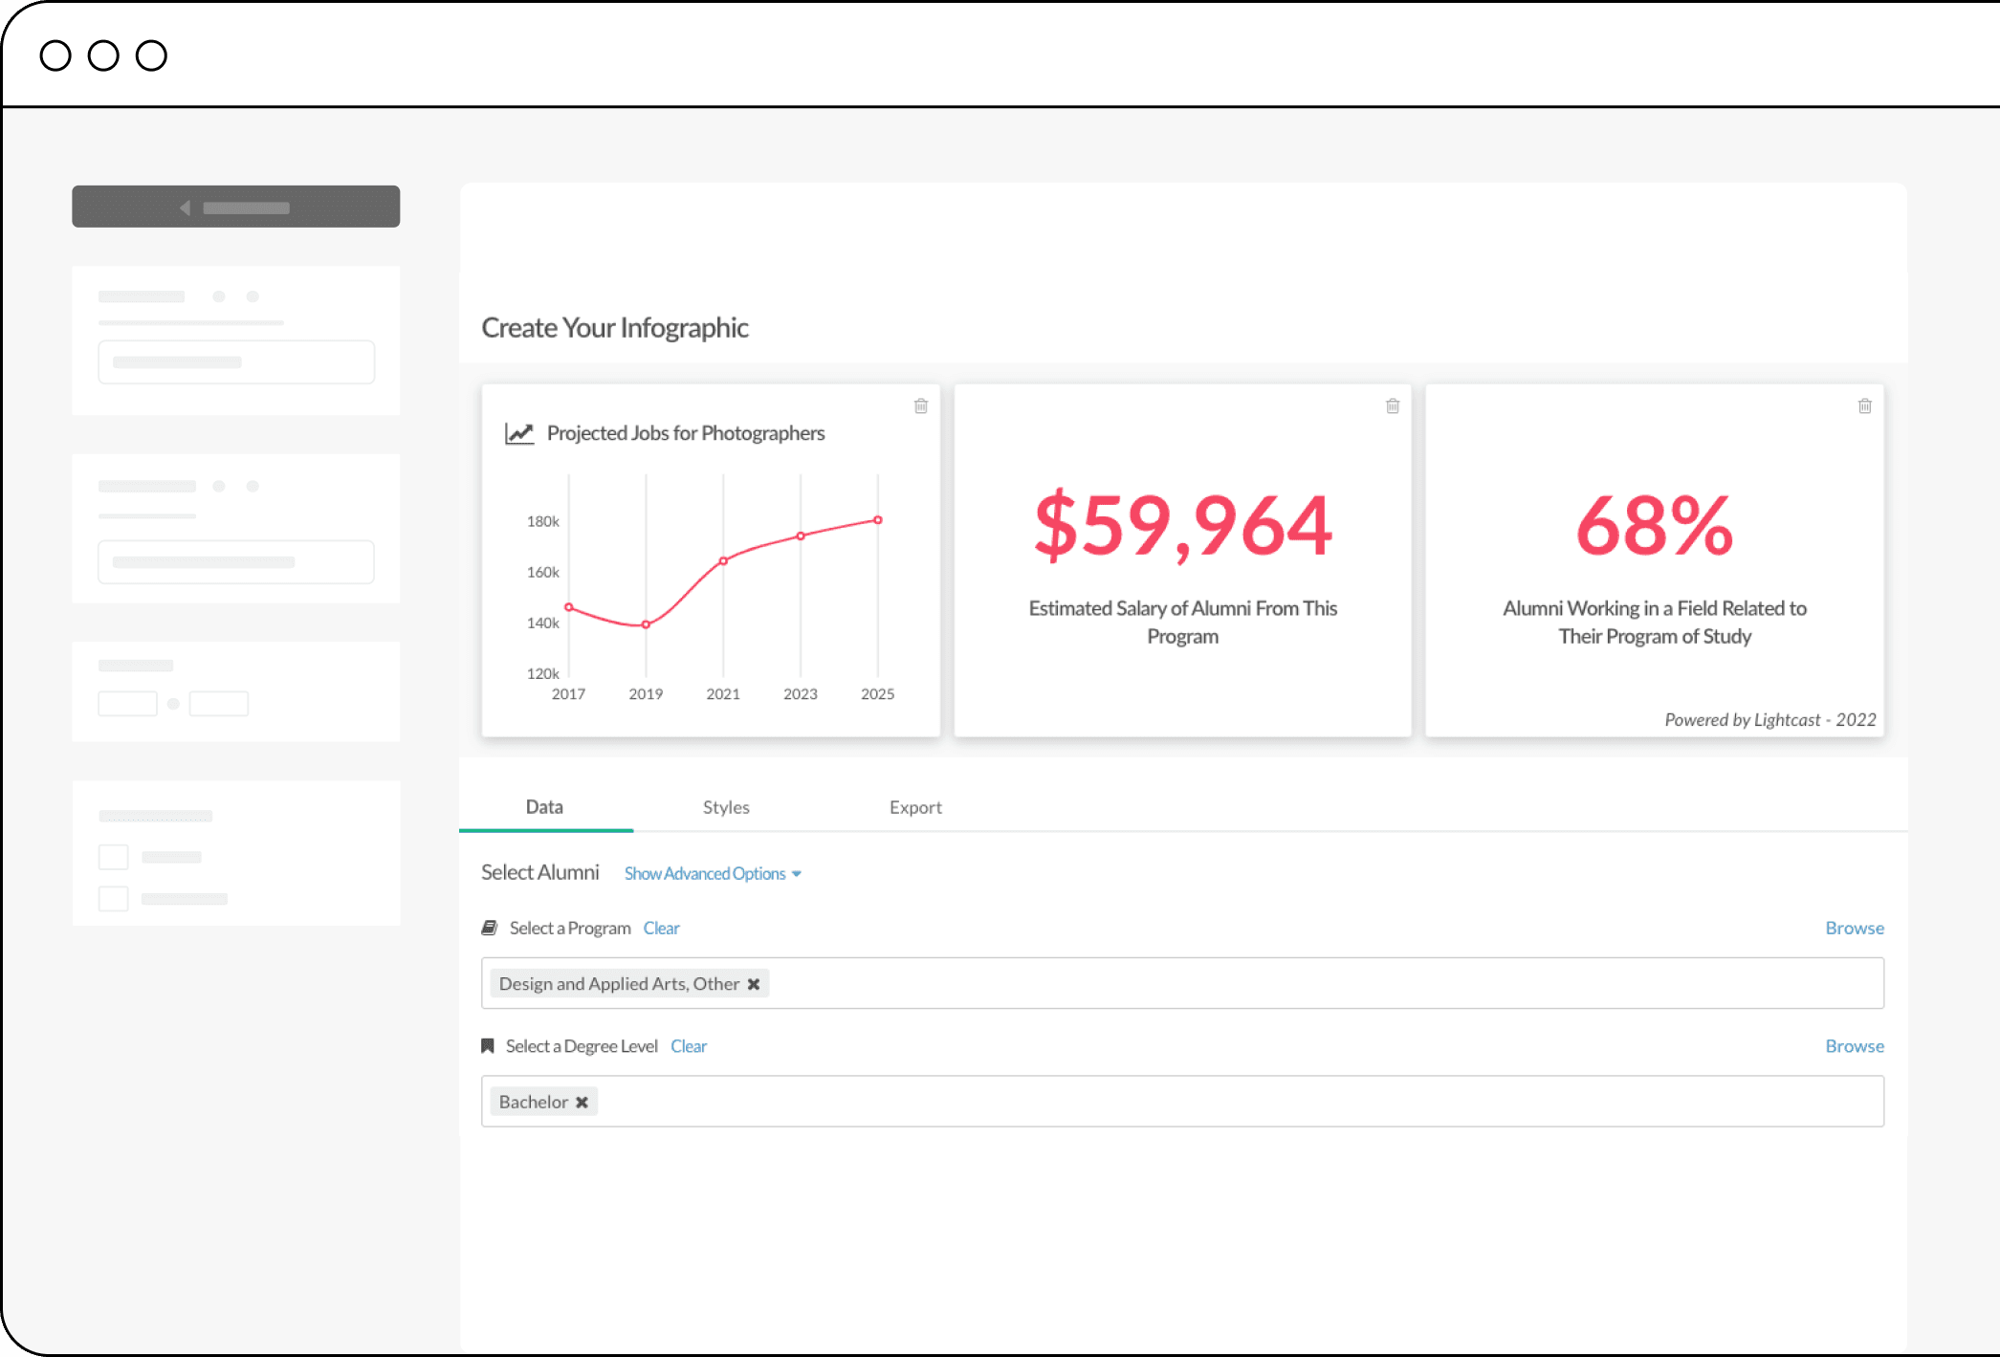Delete the Projected Jobs chart card
This screenshot has width=2000, height=1357.
921,406
